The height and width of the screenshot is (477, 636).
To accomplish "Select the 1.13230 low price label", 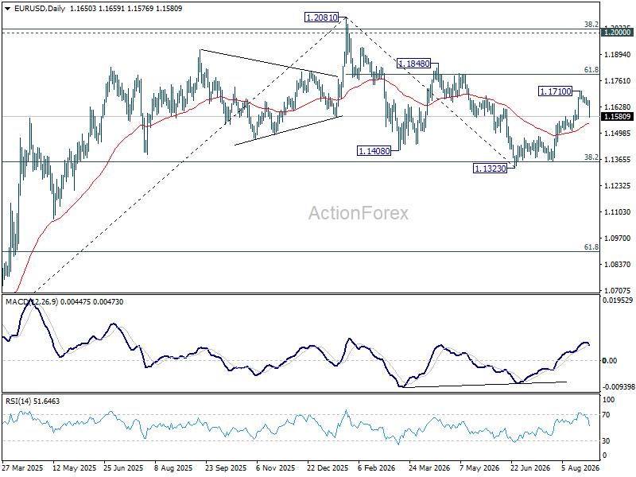I will (490, 169).
